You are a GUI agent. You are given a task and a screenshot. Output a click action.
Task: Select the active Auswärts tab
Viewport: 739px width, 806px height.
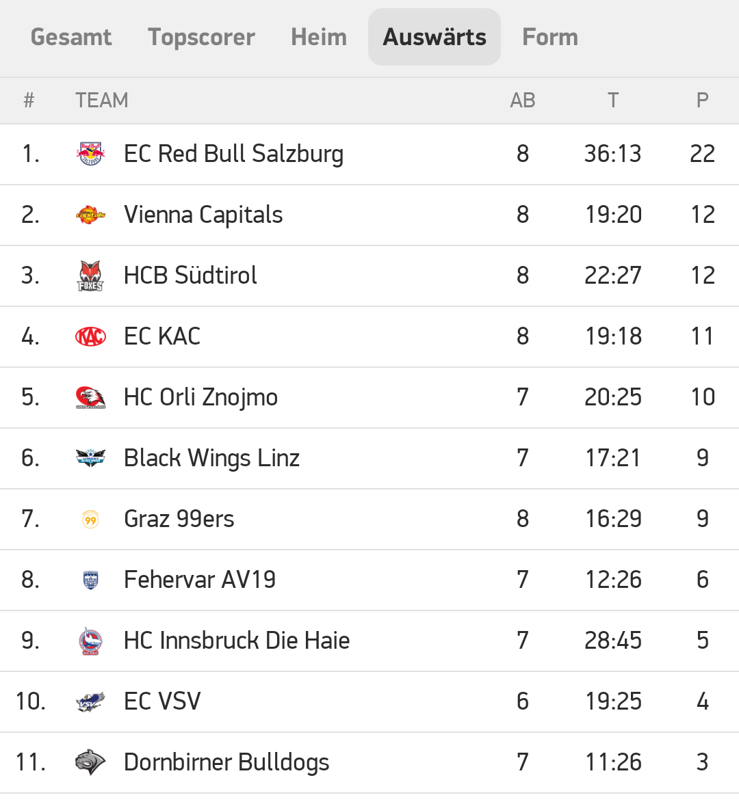pyautogui.click(x=435, y=37)
